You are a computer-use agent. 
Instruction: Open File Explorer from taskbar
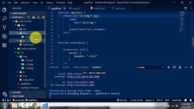pyautogui.click(x=15, y=106)
